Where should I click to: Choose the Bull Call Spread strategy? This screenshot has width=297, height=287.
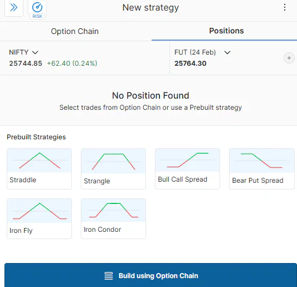pos(188,169)
